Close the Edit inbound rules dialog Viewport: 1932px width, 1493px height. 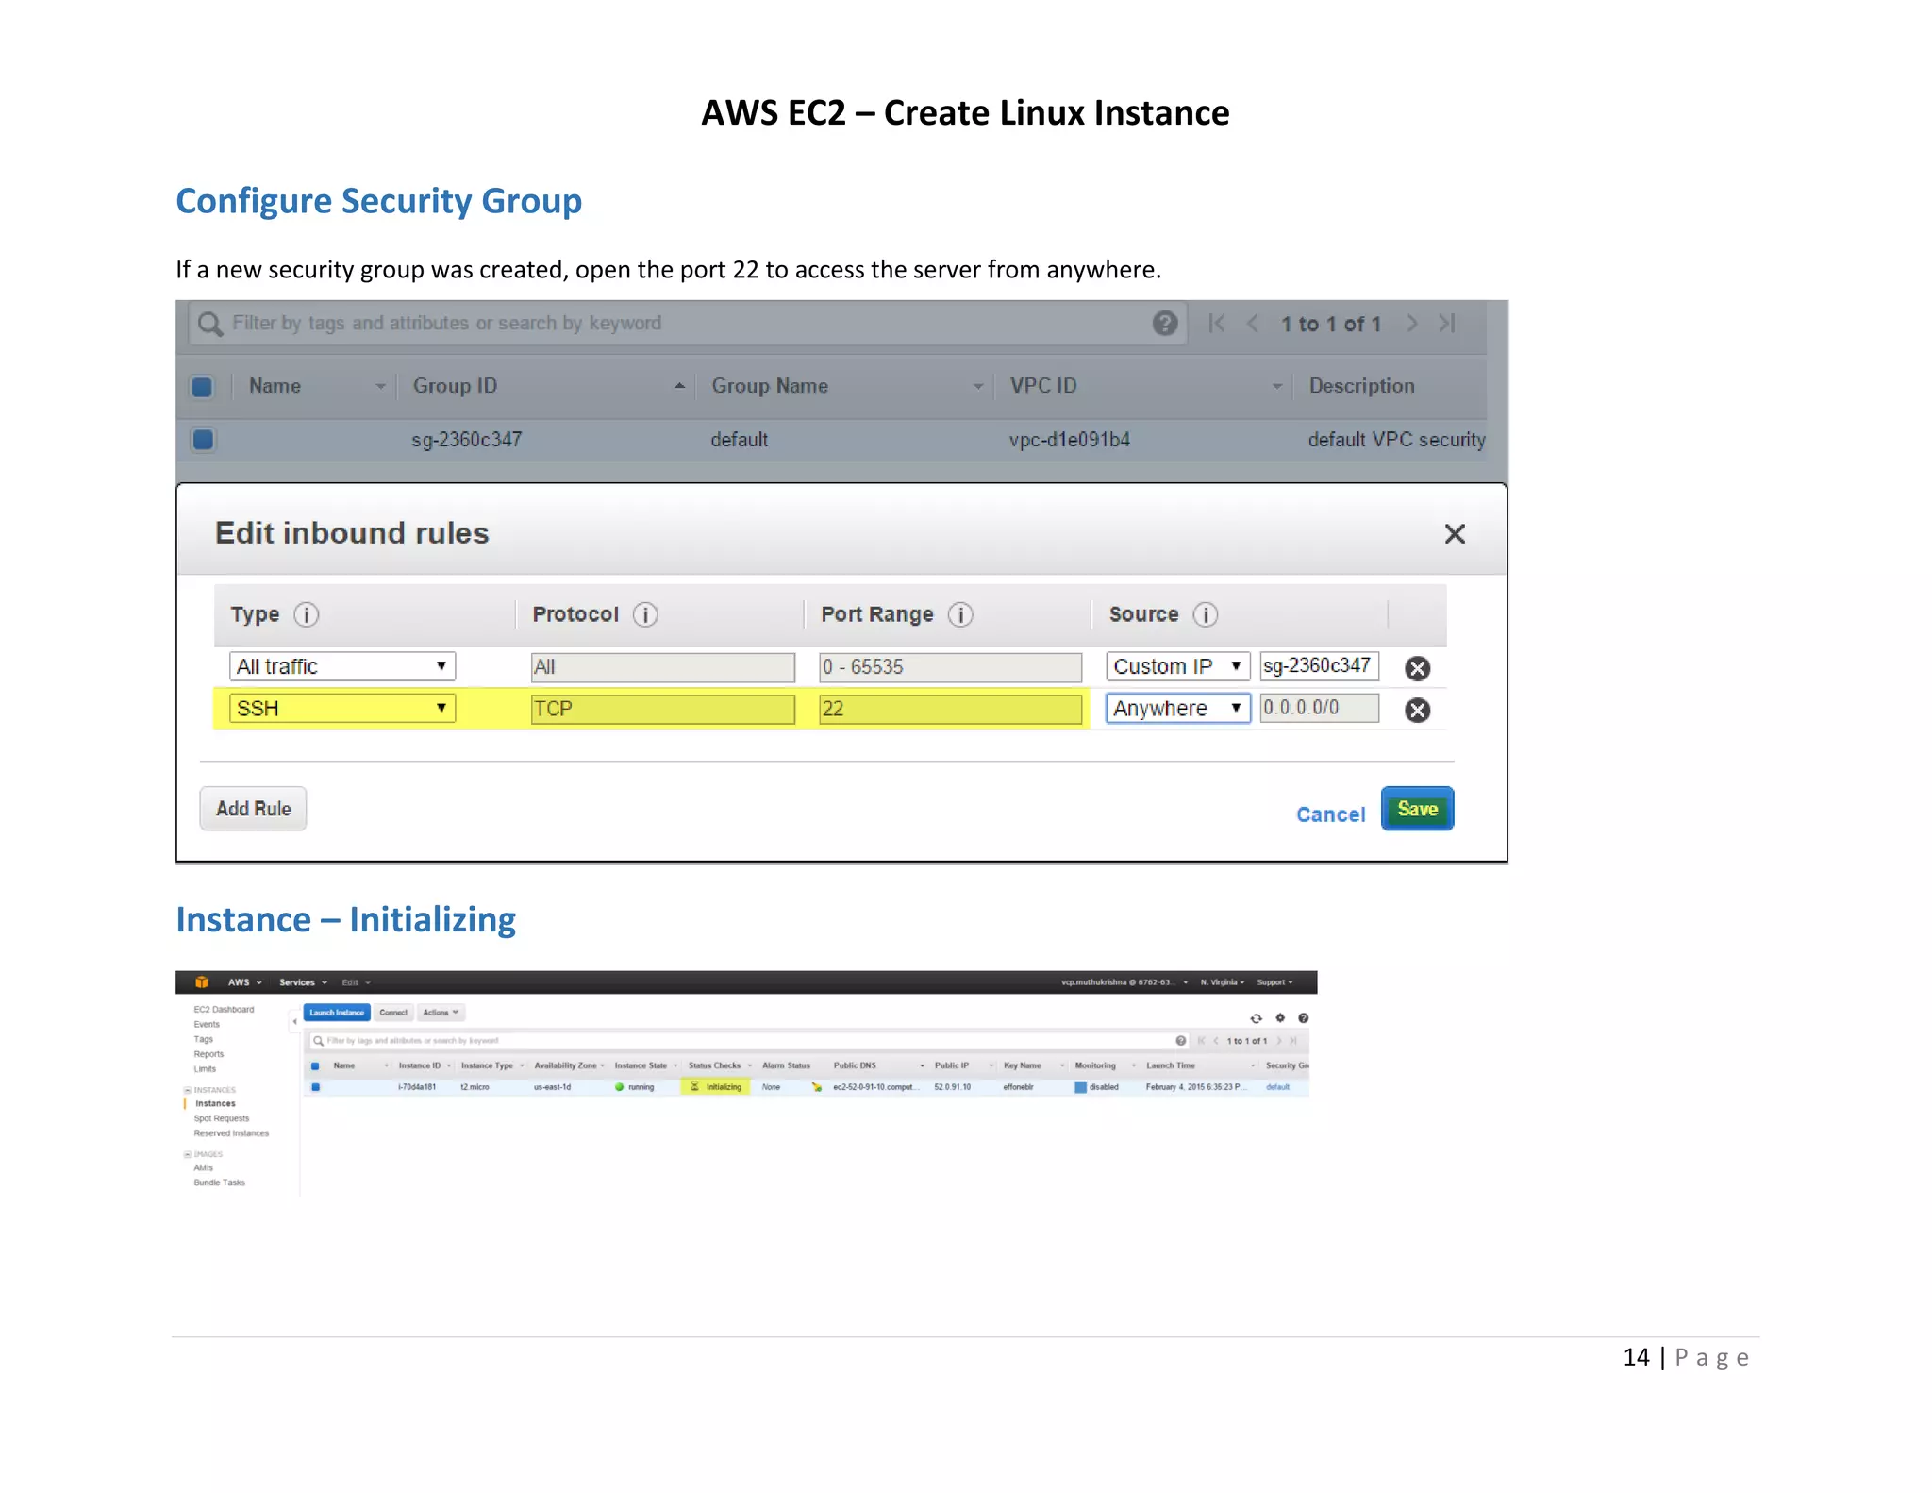[x=1455, y=534]
